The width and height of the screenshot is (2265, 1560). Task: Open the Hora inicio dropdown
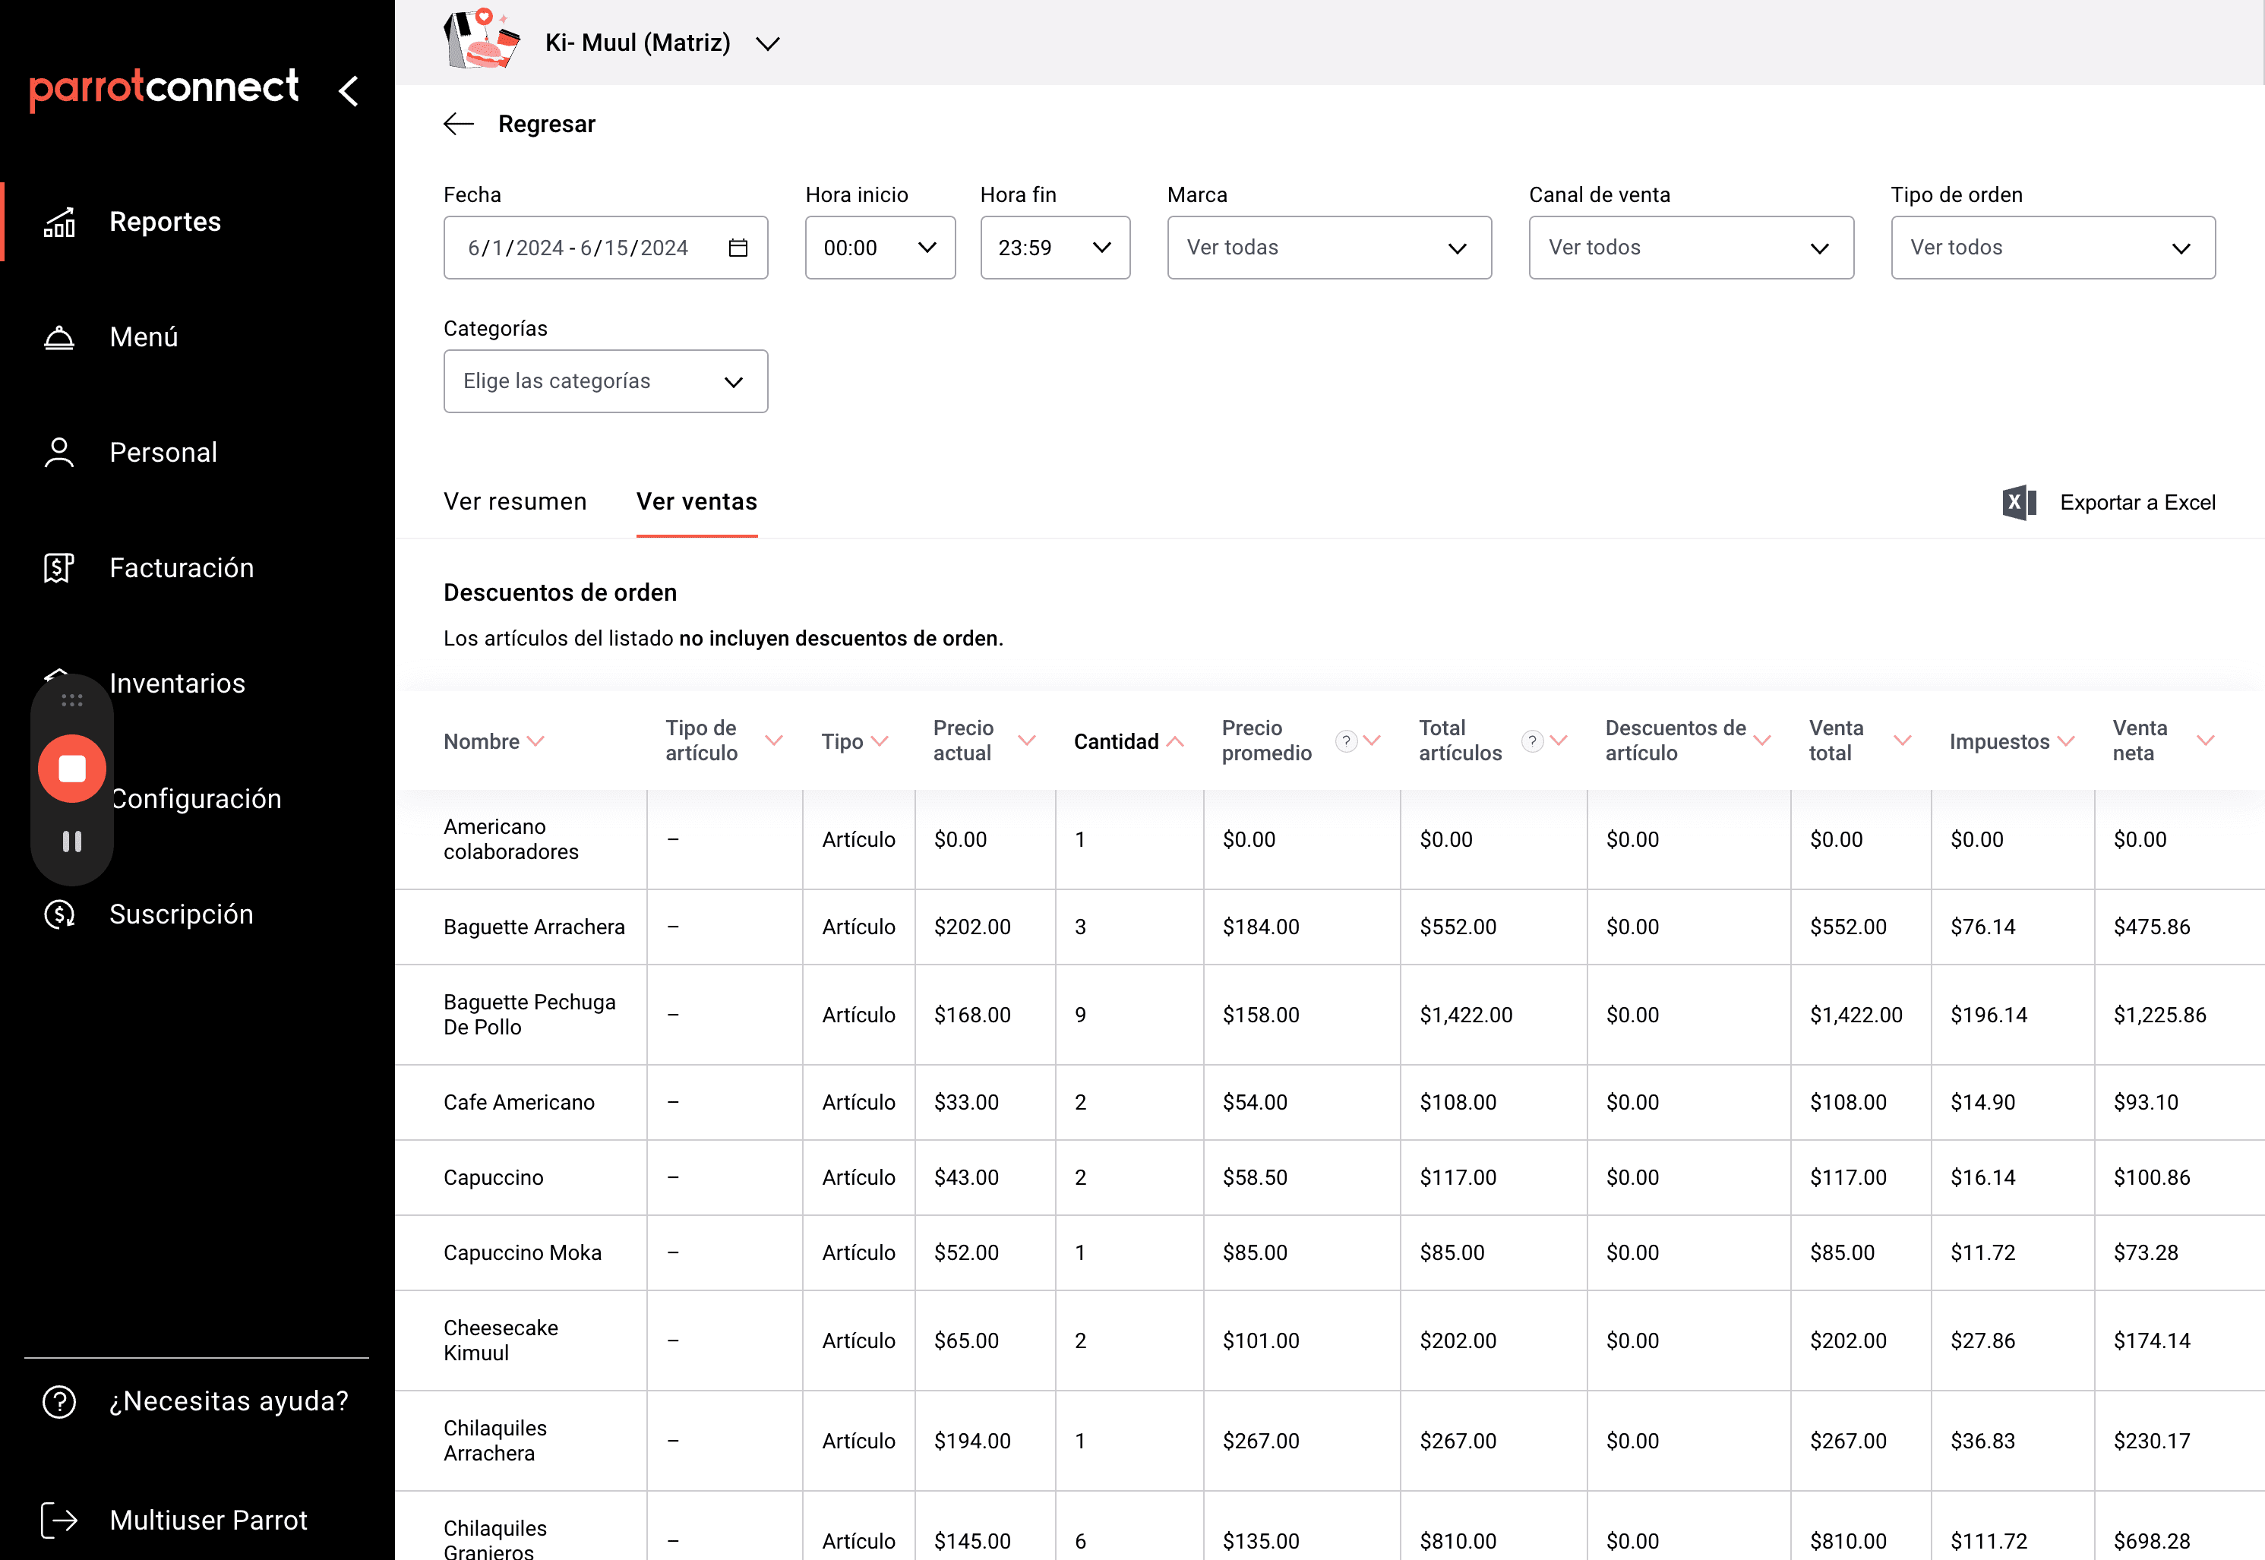(880, 248)
